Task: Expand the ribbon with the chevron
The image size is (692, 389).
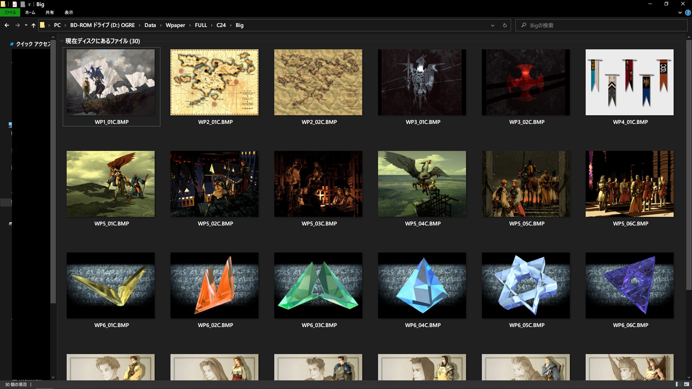Action: click(x=680, y=13)
